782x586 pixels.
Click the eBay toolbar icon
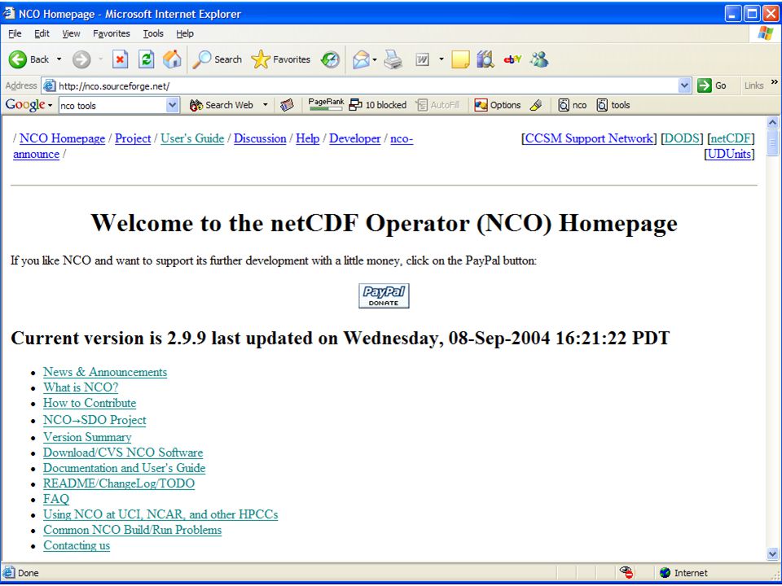click(x=512, y=59)
